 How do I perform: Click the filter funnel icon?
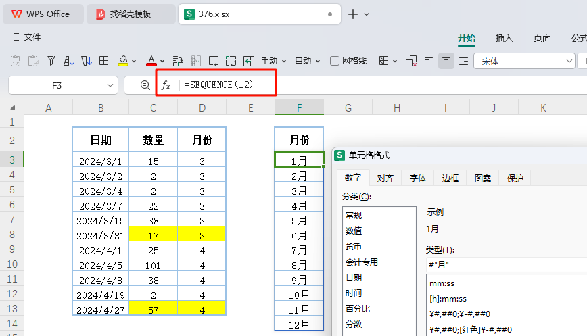(x=51, y=61)
